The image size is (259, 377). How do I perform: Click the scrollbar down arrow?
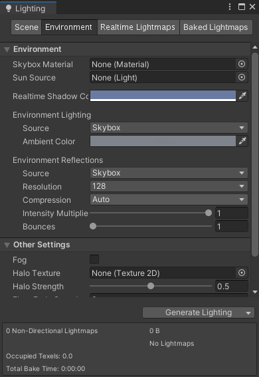pos(255,292)
